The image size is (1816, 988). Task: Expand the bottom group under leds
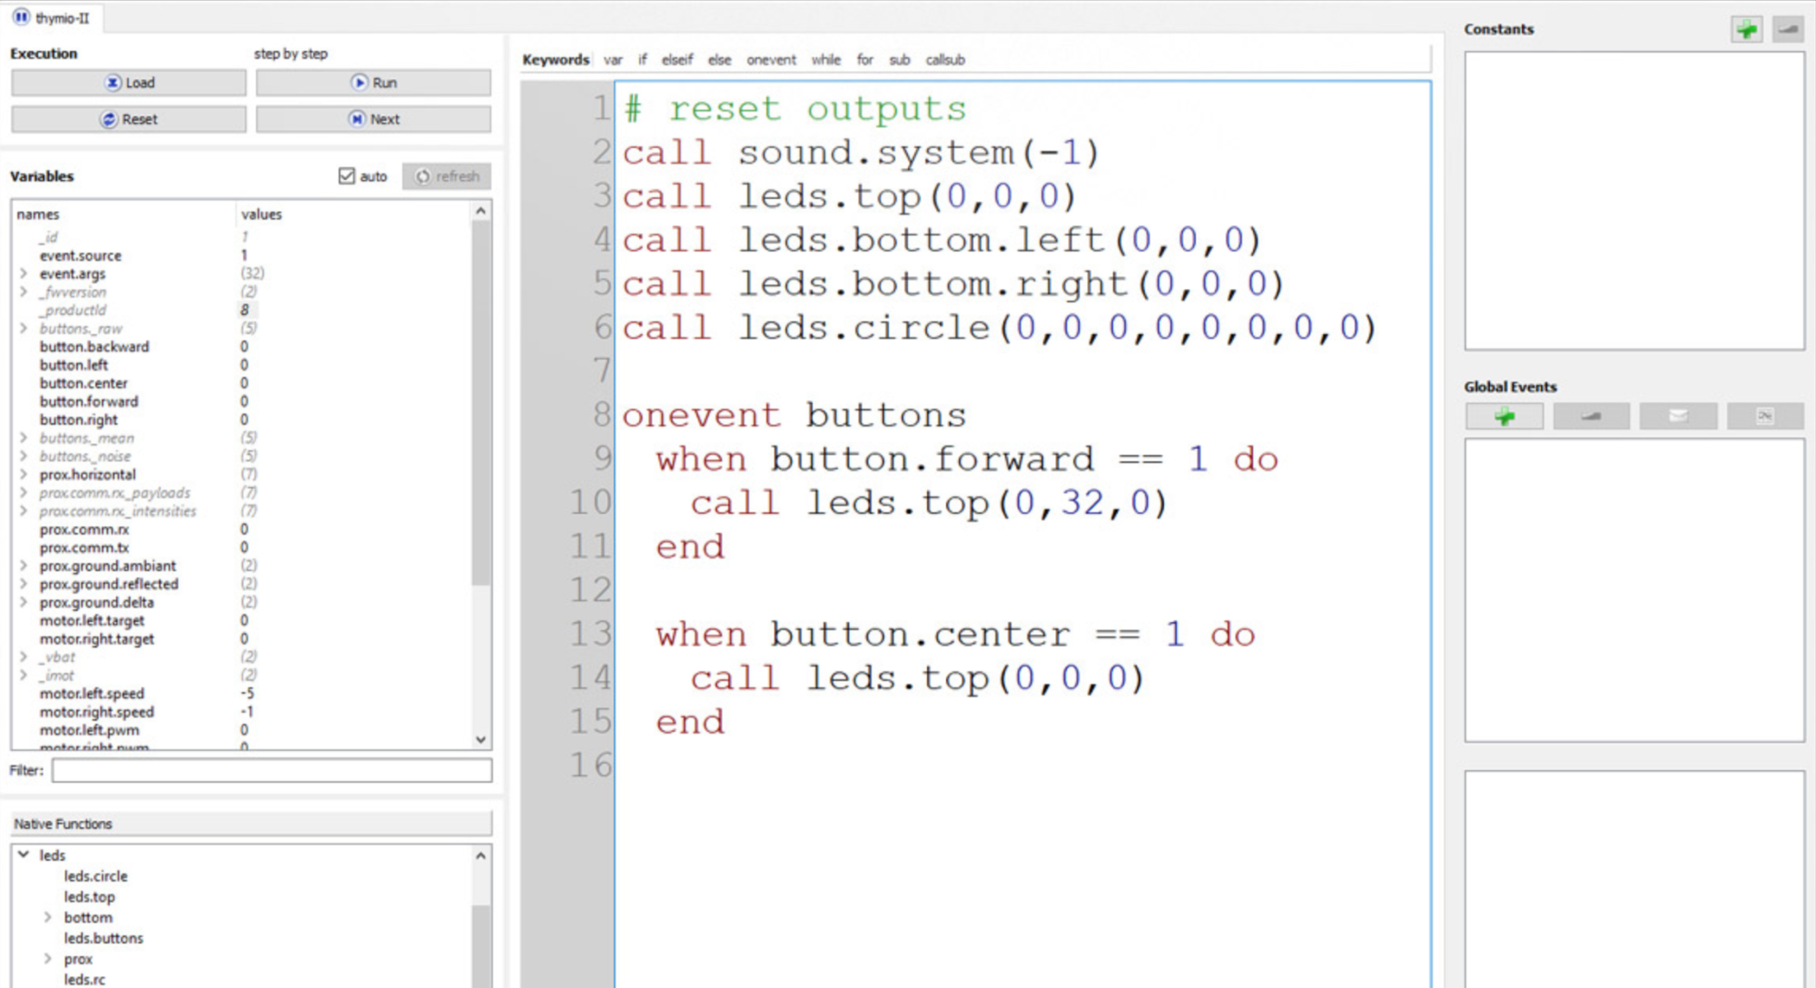point(48,917)
